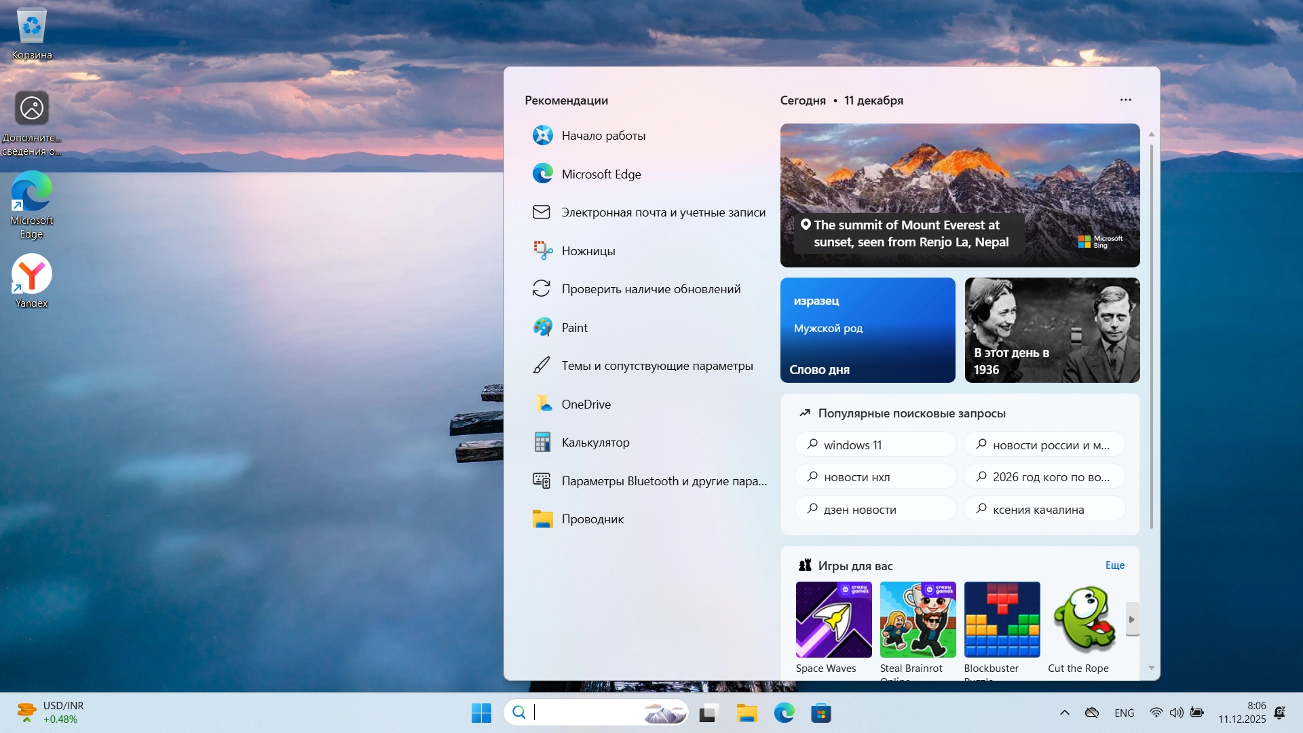Viewport: 1303px width, 733px height.
Task: Launch Paint from the recommendations list
Action: coord(574,328)
